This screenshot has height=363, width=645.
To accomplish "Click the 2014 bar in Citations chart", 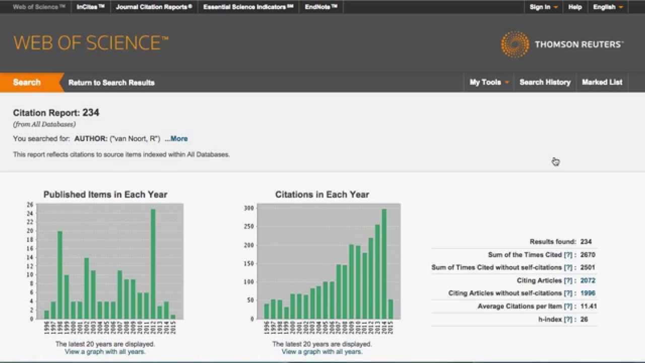I will [x=384, y=264].
